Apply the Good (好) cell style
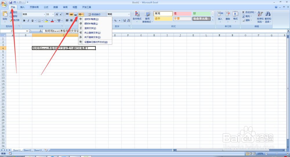The image size is (290, 157). (202, 14)
